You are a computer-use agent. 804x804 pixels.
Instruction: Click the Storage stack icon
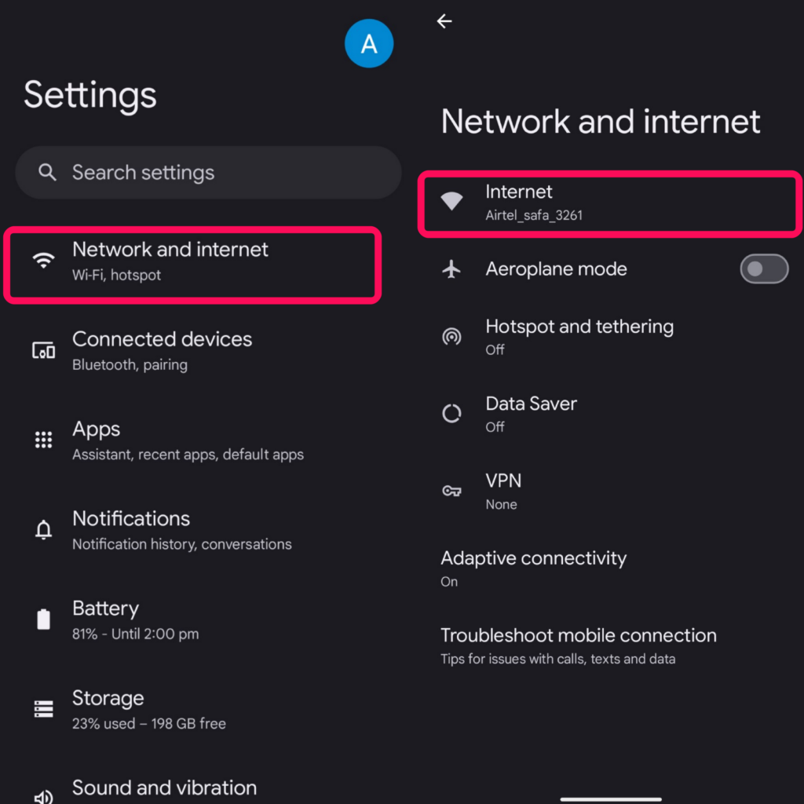click(x=43, y=708)
